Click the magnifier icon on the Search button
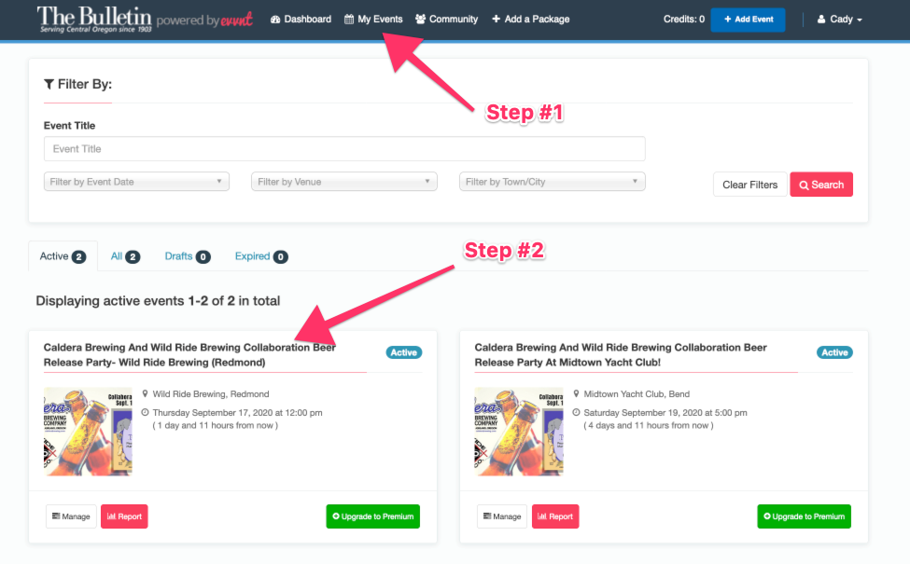This screenshot has width=910, height=564. tap(804, 185)
